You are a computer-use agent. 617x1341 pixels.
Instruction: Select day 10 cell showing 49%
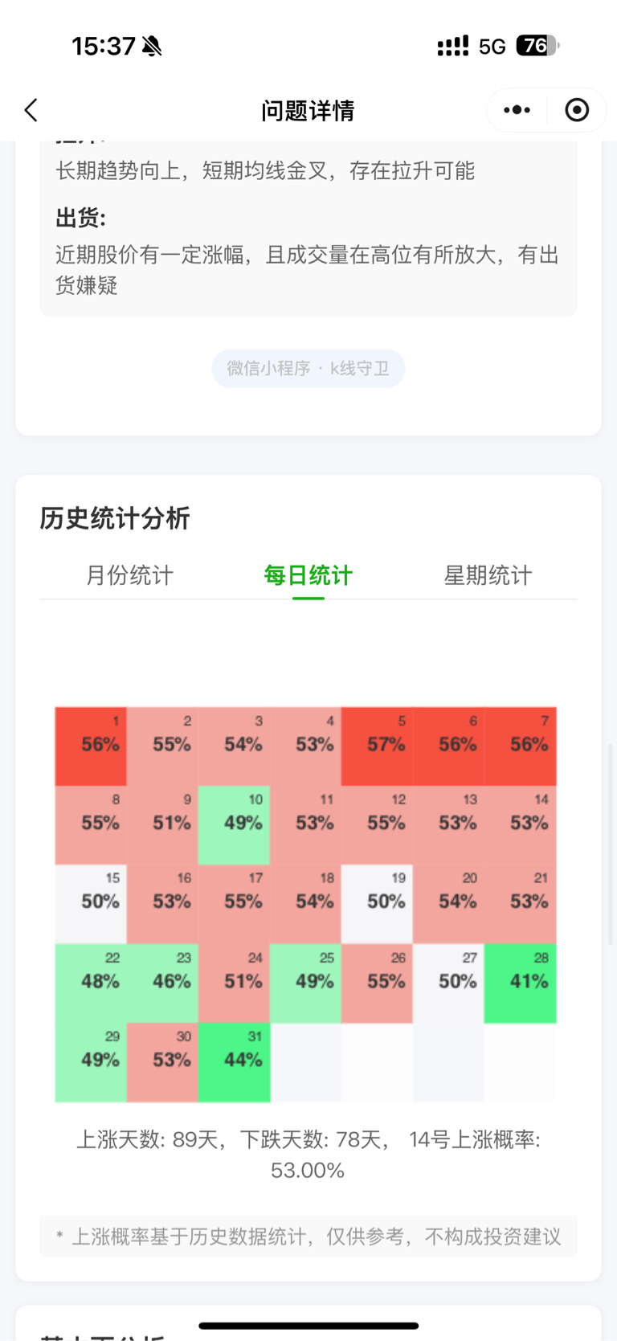pos(234,825)
